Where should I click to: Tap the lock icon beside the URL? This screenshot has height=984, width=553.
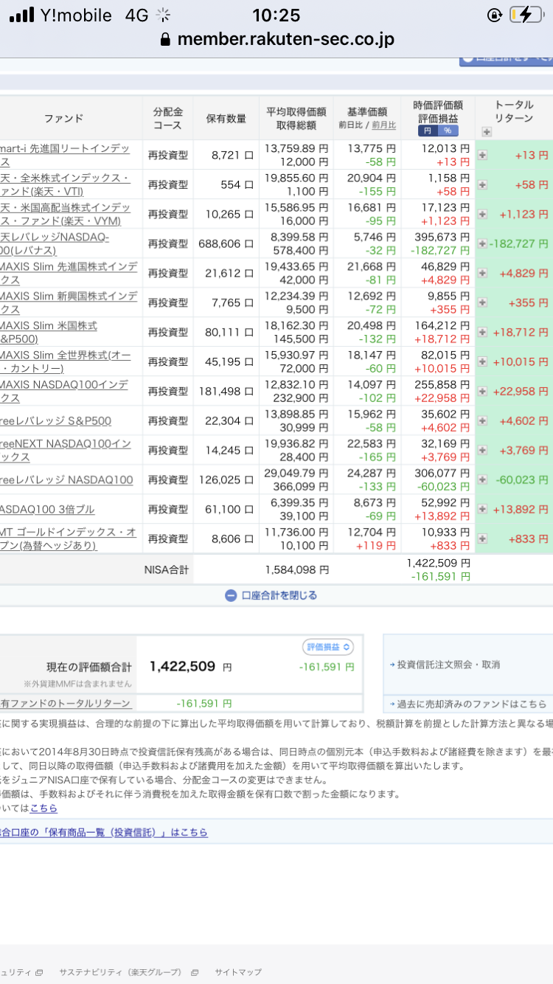(165, 39)
